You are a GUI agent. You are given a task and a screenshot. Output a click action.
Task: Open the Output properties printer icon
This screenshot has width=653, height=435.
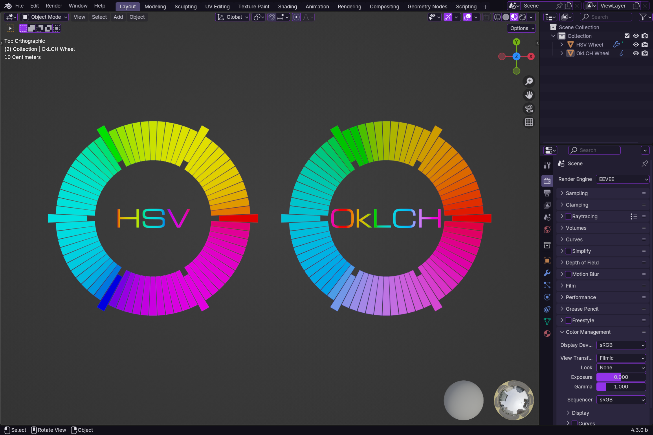pos(547,193)
